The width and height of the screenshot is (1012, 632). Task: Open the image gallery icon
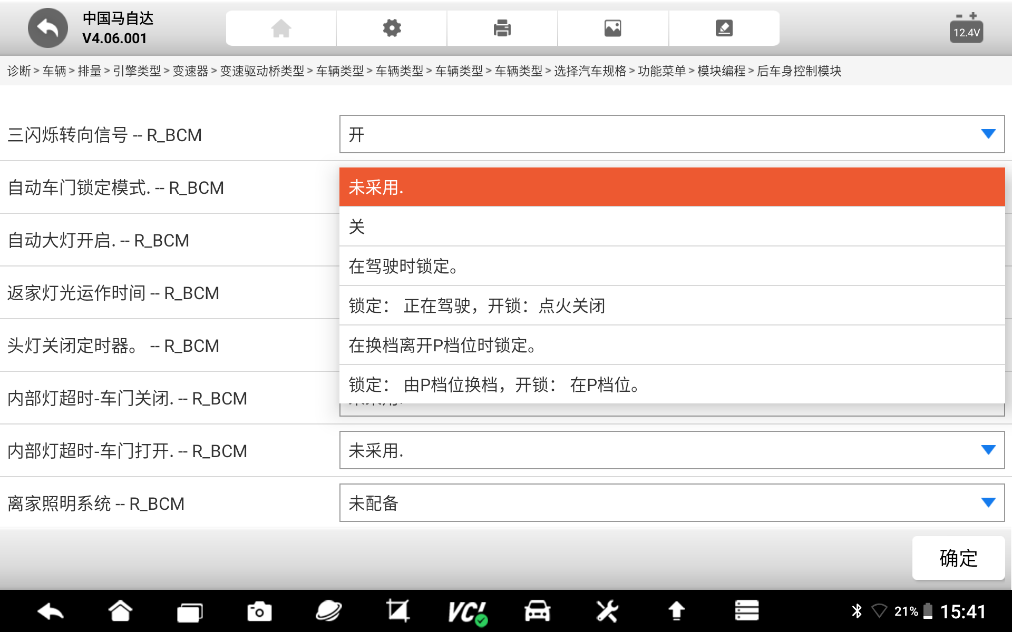click(612, 28)
